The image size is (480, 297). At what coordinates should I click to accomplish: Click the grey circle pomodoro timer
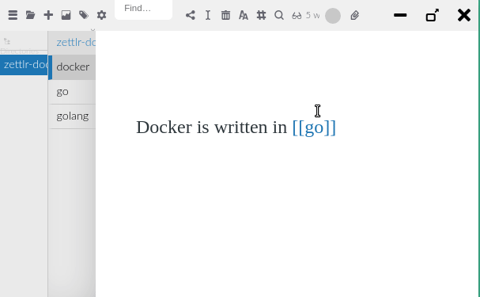(333, 16)
